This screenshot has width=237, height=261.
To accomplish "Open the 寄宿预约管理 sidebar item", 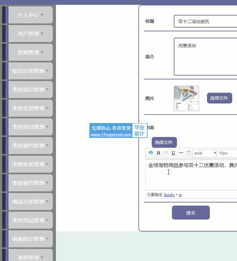I will [x=31, y=183].
